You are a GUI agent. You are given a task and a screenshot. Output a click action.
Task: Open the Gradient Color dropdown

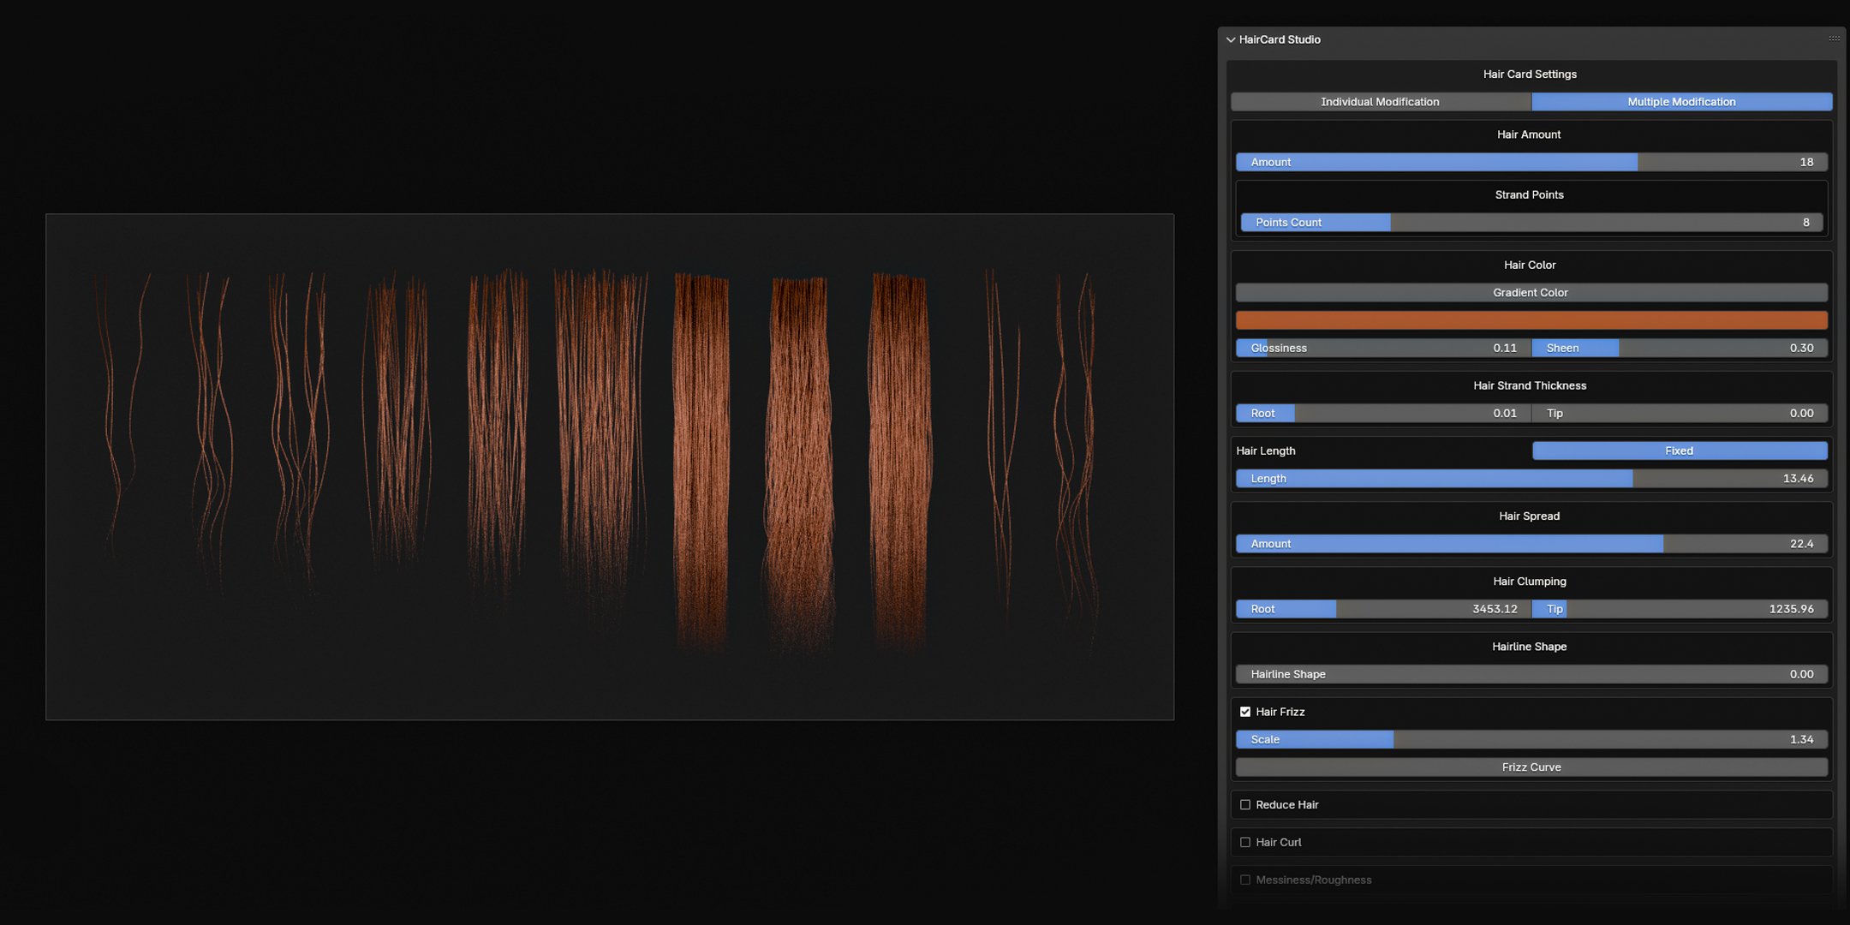coord(1531,293)
